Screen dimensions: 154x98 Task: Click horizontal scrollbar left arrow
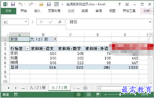point(99,88)
